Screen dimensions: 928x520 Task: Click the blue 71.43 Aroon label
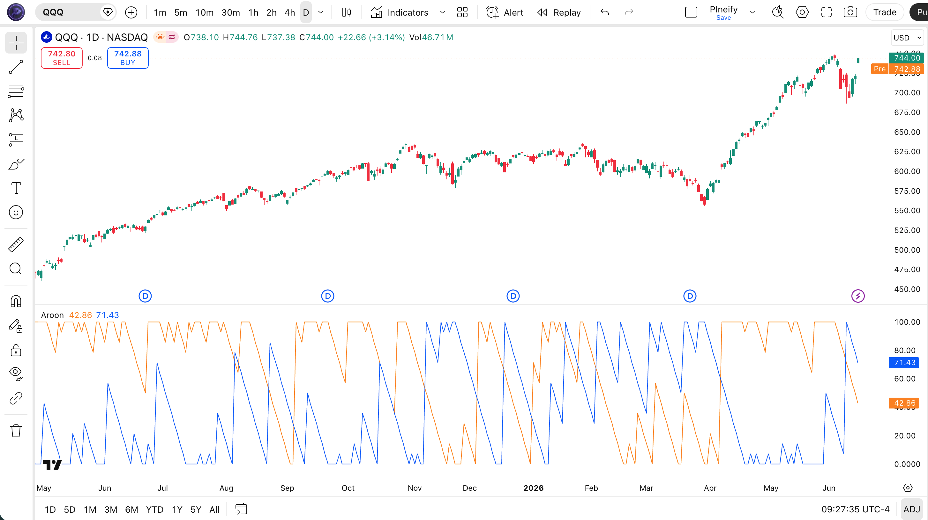point(904,363)
